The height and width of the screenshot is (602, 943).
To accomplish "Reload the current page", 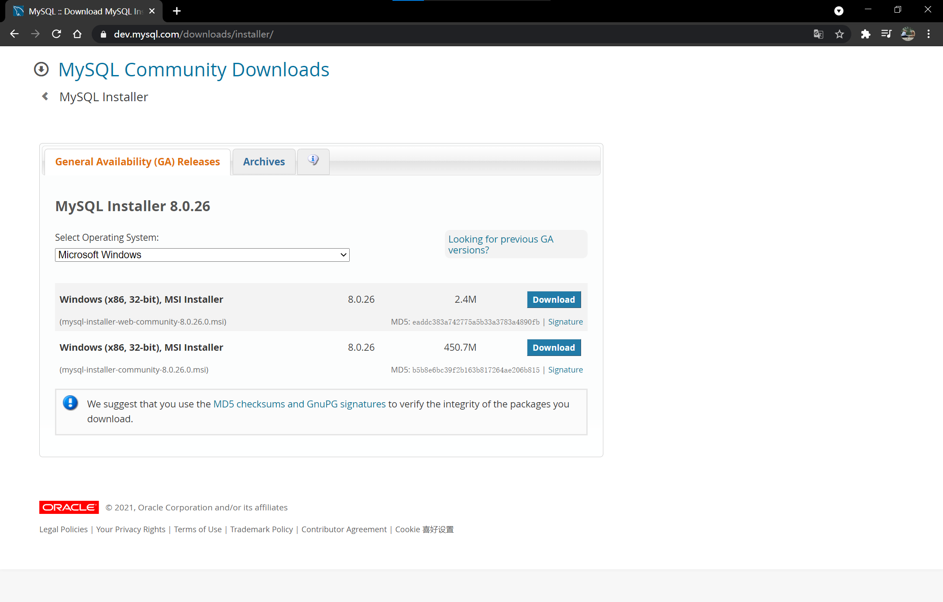I will click(x=56, y=34).
